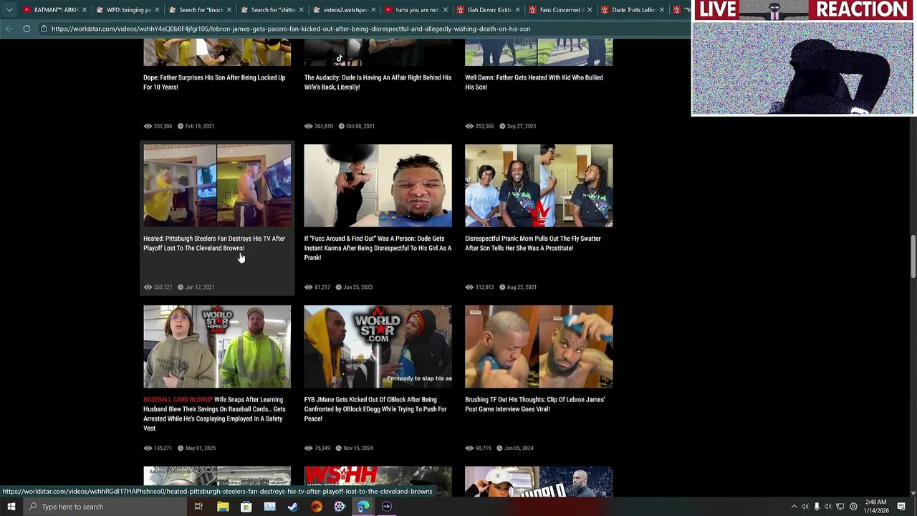
Task: Launch Steam from the taskbar
Action: [x=292, y=507]
